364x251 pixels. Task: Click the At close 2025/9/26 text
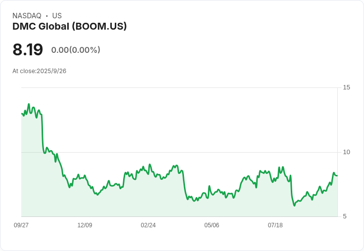[x=40, y=71]
